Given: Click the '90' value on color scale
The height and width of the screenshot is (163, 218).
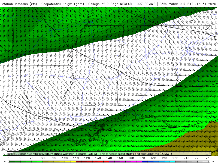Looking at the screenshot, I should pos(54,158).
